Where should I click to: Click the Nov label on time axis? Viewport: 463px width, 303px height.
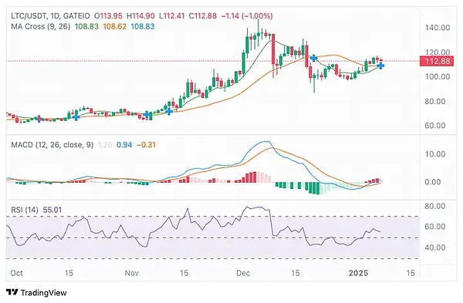132,273
